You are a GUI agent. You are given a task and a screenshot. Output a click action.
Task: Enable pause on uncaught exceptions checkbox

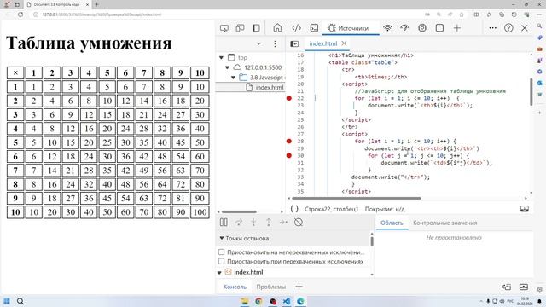[222, 252]
